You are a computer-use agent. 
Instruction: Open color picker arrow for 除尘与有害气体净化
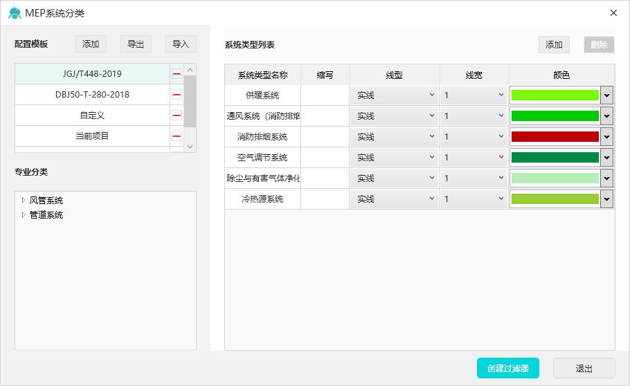[x=606, y=178]
